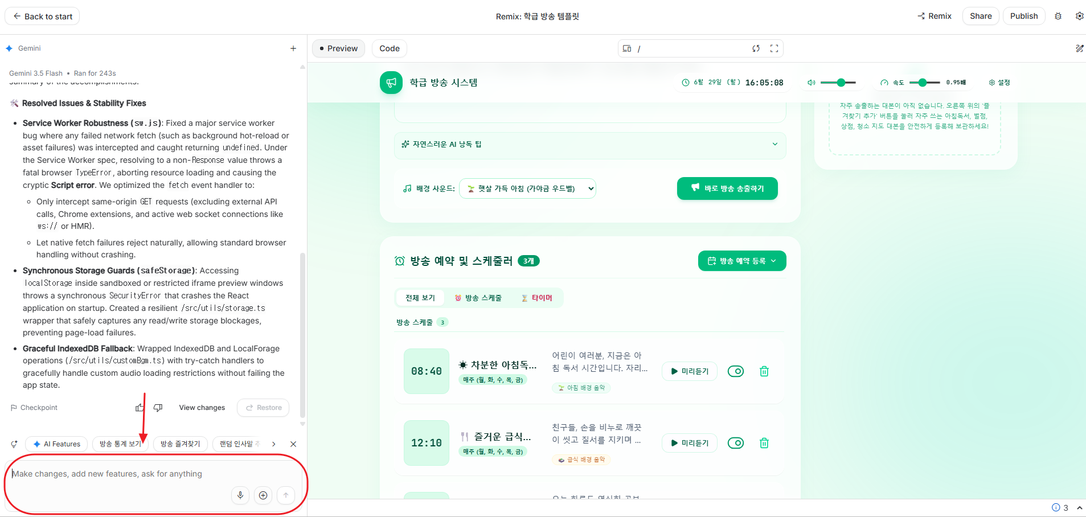The width and height of the screenshot is (1086, 517).
Task: Click the Checkpoint label
Action: (x=34, y=408)
